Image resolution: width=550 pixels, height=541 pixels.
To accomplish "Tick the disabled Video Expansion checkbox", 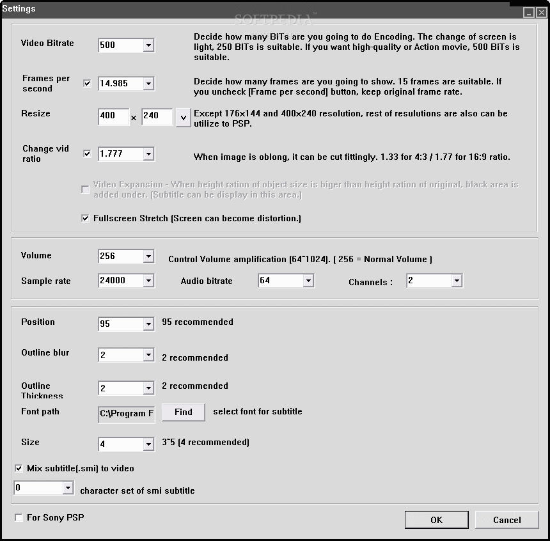I will pyautogui.click(x=85, y=189).
